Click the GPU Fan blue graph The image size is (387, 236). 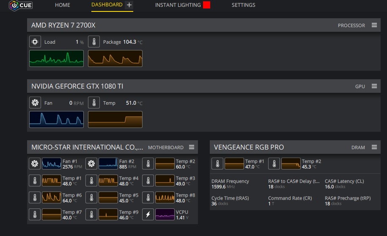[56, 119]
